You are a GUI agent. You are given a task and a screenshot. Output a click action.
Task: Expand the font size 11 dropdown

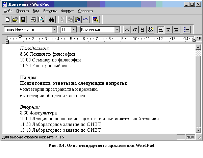click(x=74, y=29)
